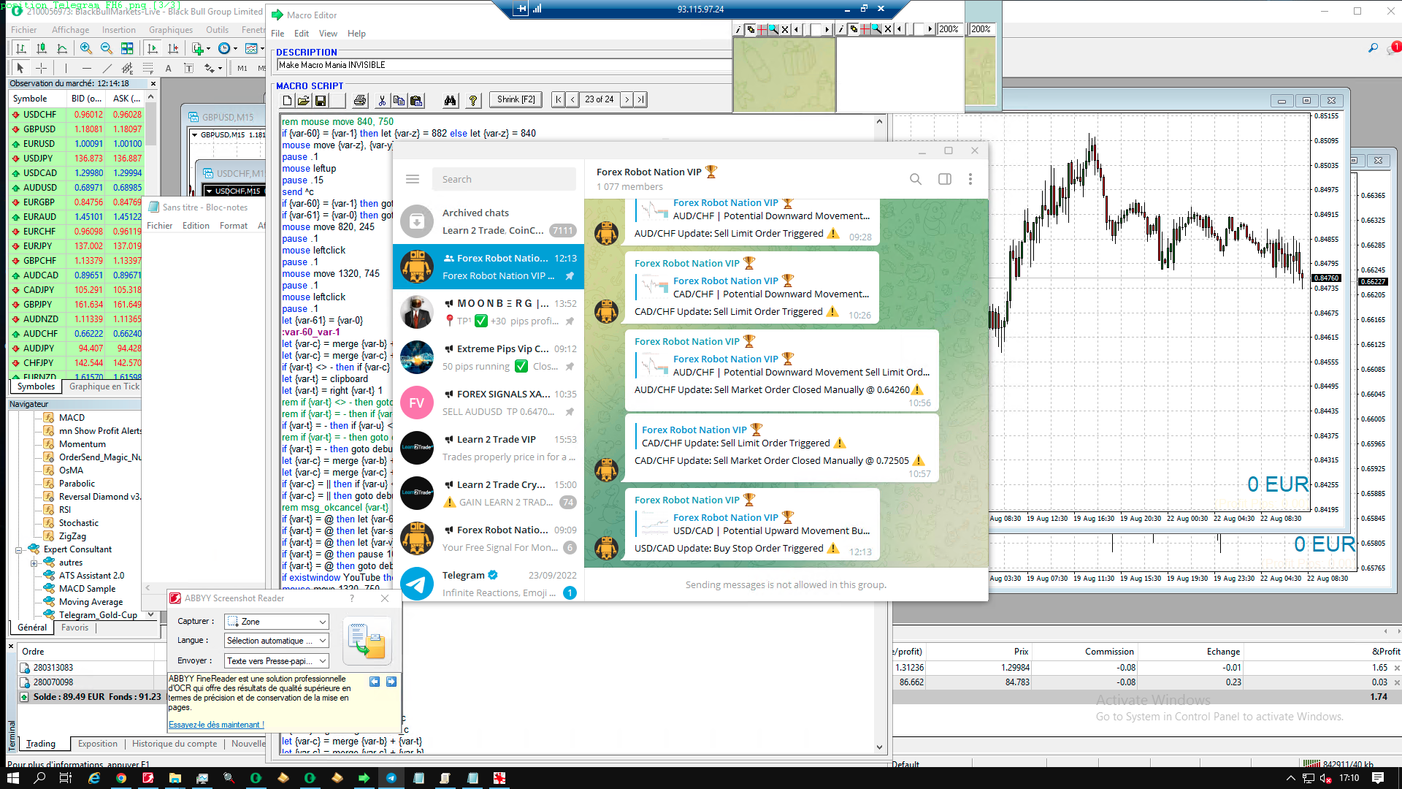Image resolution: width=1402 pixels, height=789 pixels.
Task: Open arrows objects dropdown in drawing toolbar
Action: 220,68
